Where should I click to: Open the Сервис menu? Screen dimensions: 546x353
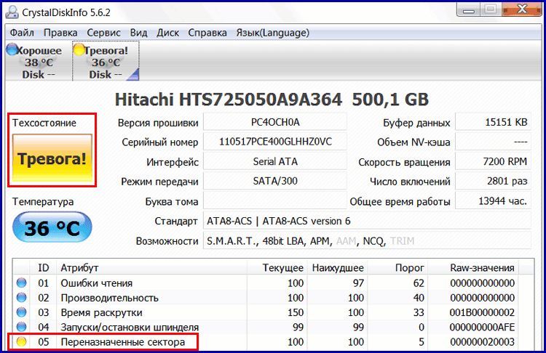click(103, 33)
